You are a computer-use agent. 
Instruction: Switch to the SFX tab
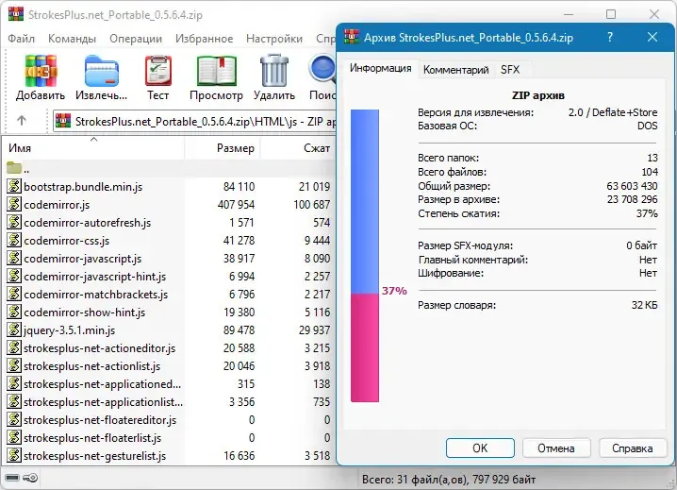510,70
